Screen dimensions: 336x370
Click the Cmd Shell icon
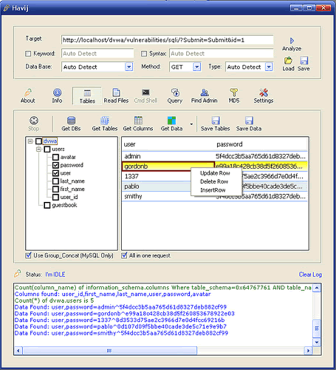coord(146,92)
